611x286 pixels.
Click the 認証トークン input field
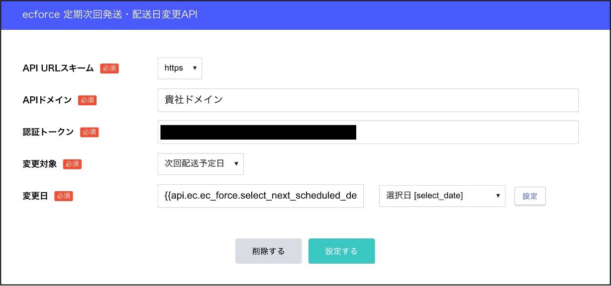tap(368, 132)
